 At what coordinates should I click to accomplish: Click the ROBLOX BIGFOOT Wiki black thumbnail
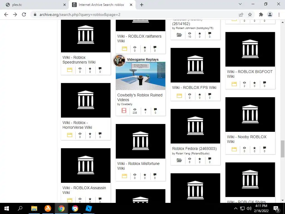pyautogui.click(x=250, y=49)
